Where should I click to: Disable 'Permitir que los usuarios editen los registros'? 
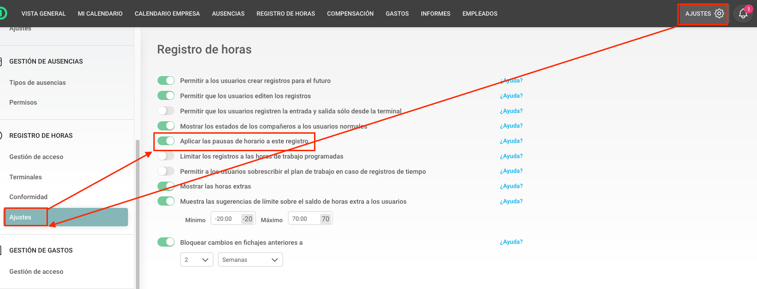pos(166,96)
